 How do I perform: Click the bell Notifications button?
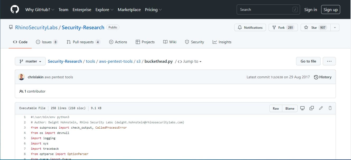point(250,27)
